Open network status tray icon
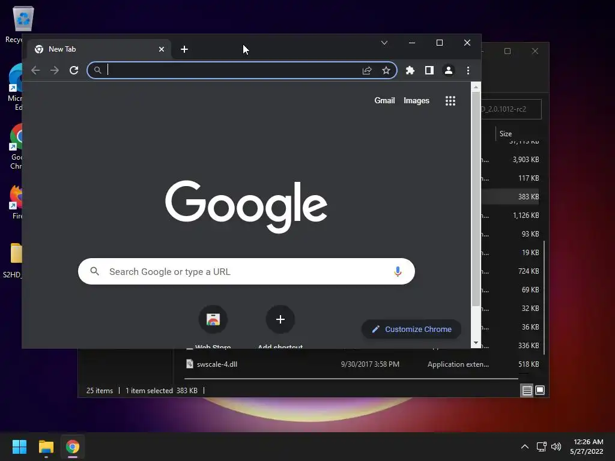The width and height of the screenshot is (615, 461). point(541,447)
